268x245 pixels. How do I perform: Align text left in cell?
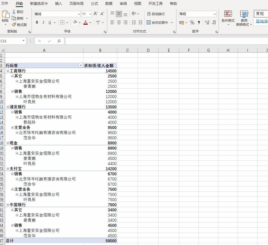pos(112,22)
